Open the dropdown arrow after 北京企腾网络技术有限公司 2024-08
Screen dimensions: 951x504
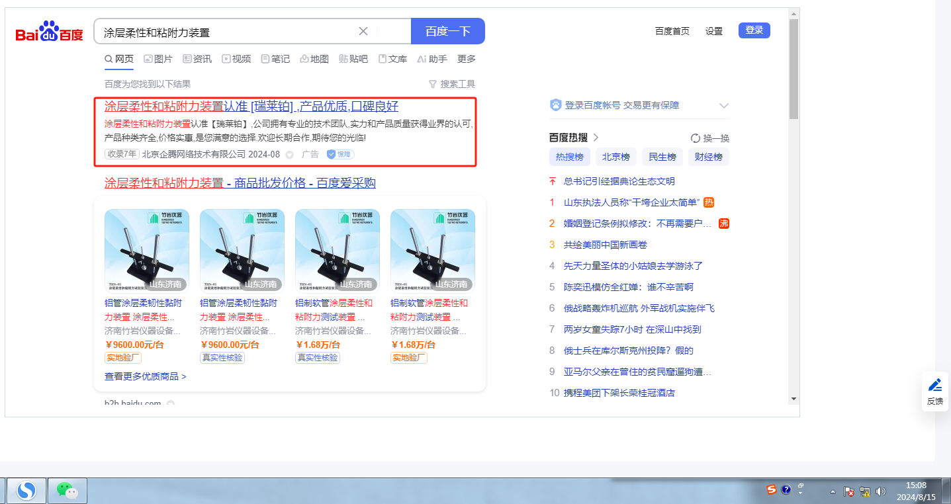pos(289,155)
